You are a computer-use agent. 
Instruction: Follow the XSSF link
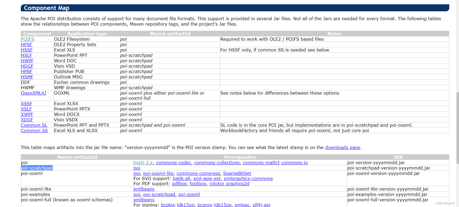[x=27, y=103]
